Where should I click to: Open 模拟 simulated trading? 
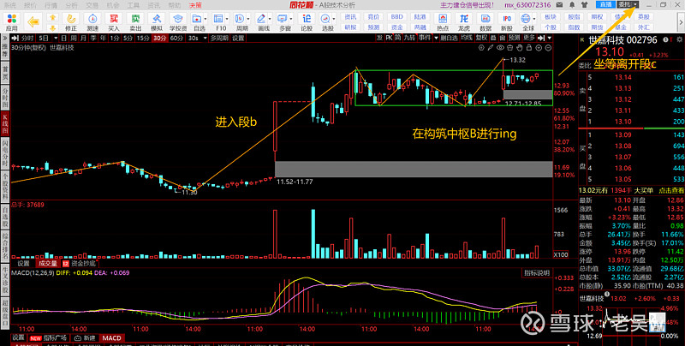(157, 22)
